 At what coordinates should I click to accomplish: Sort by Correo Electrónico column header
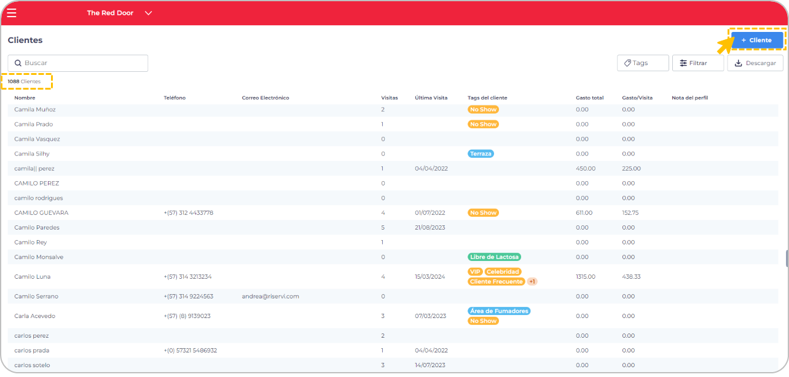coord(265,98)
